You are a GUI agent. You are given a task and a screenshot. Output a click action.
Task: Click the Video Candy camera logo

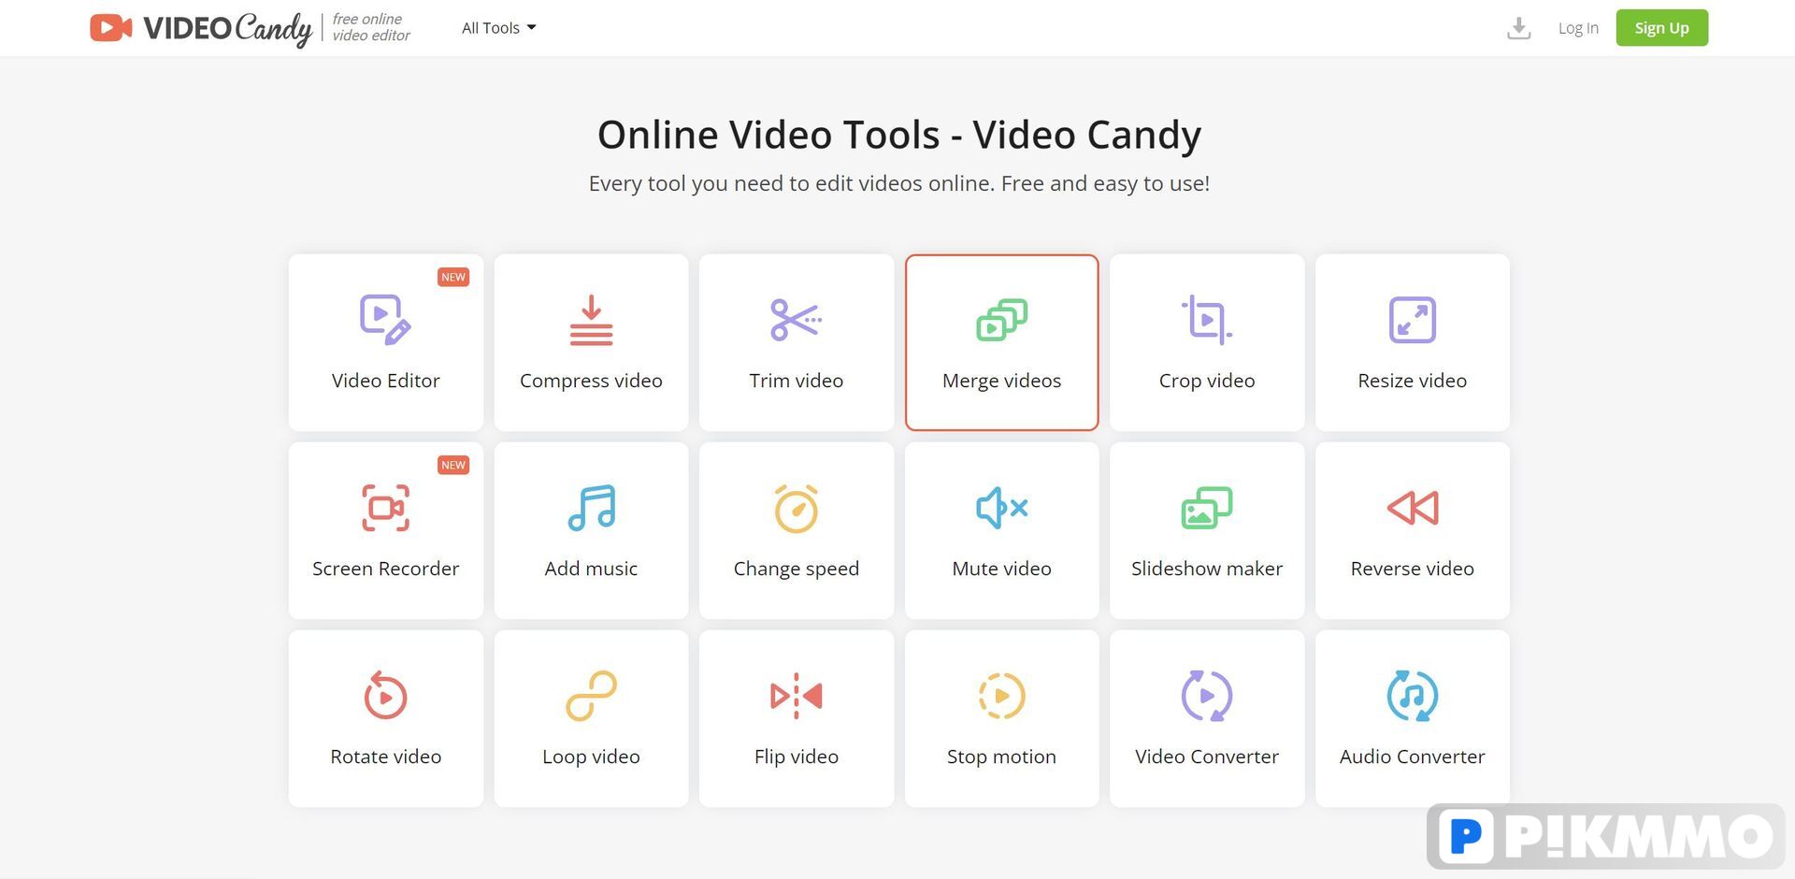tap(110, 28)
